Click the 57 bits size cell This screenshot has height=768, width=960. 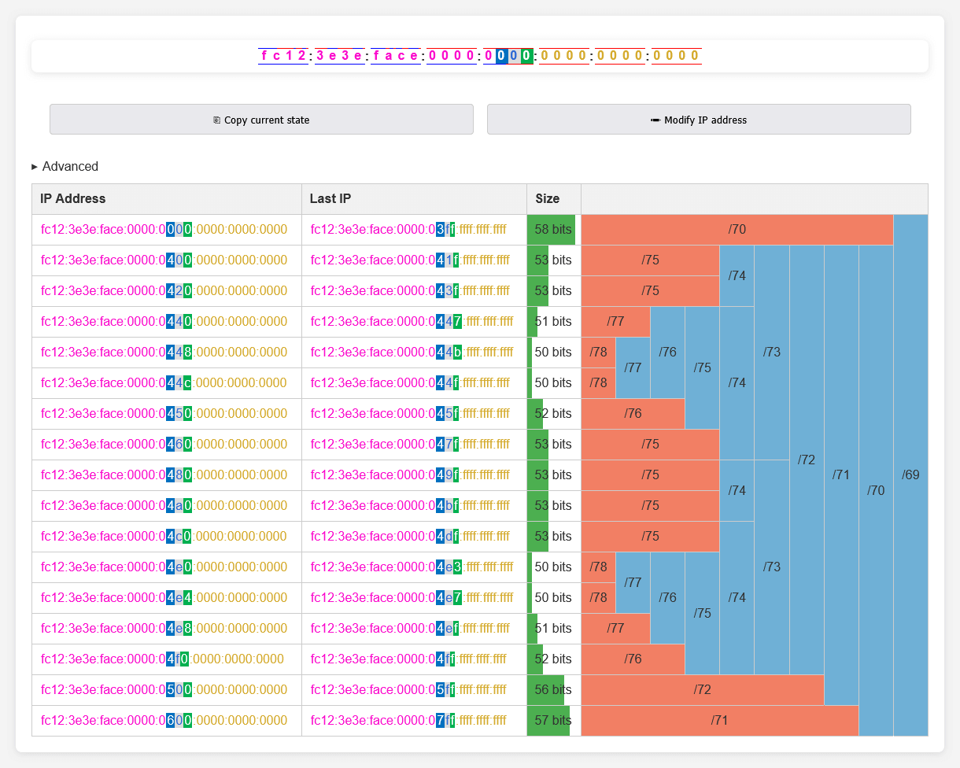[x=552, y=720]
